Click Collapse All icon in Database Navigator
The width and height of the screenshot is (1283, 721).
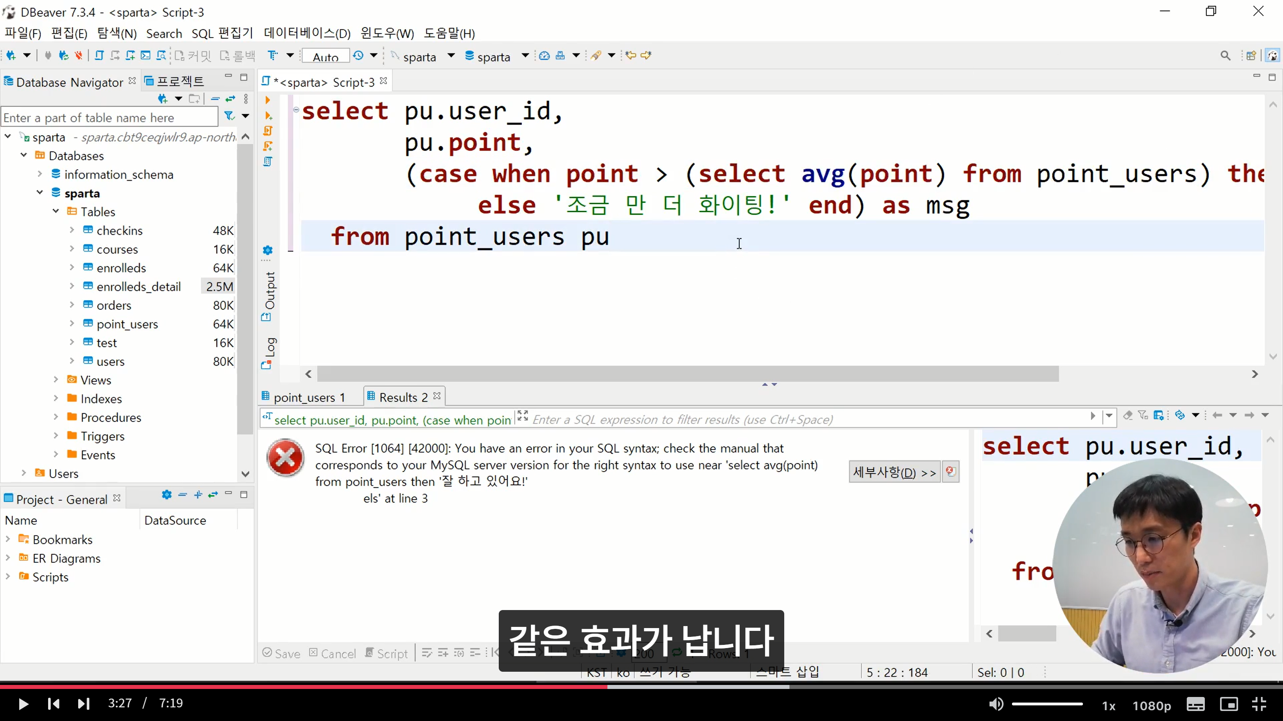coord(215,99)
